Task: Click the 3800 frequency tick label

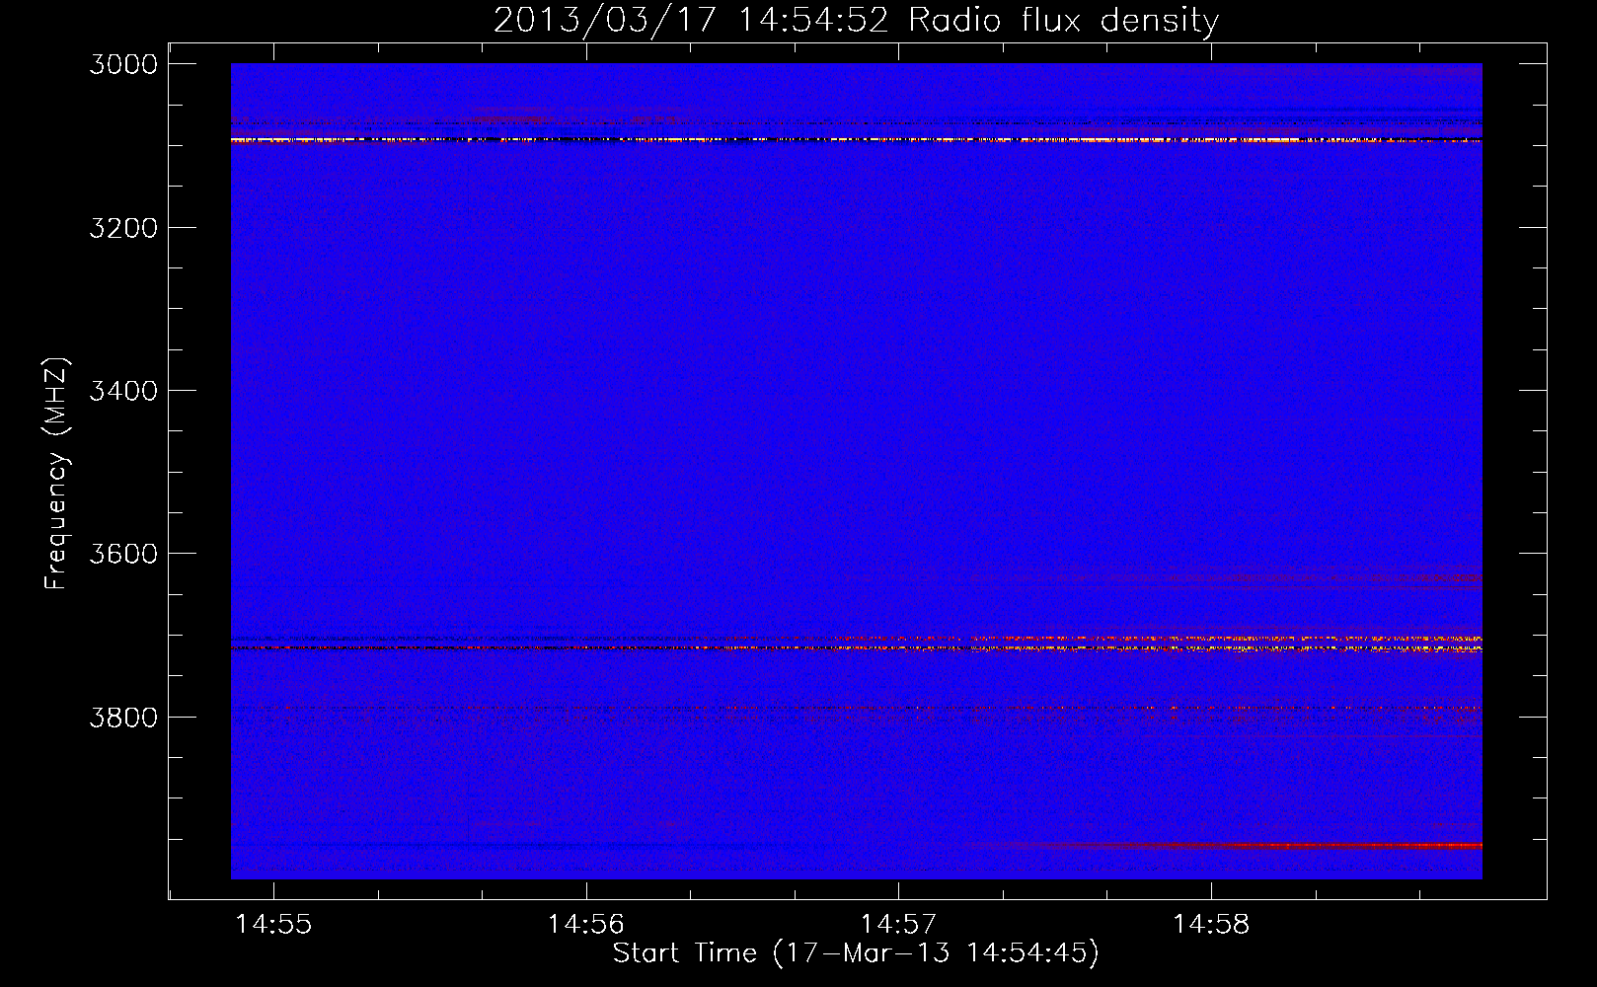Action: click(x=123, y=717)
